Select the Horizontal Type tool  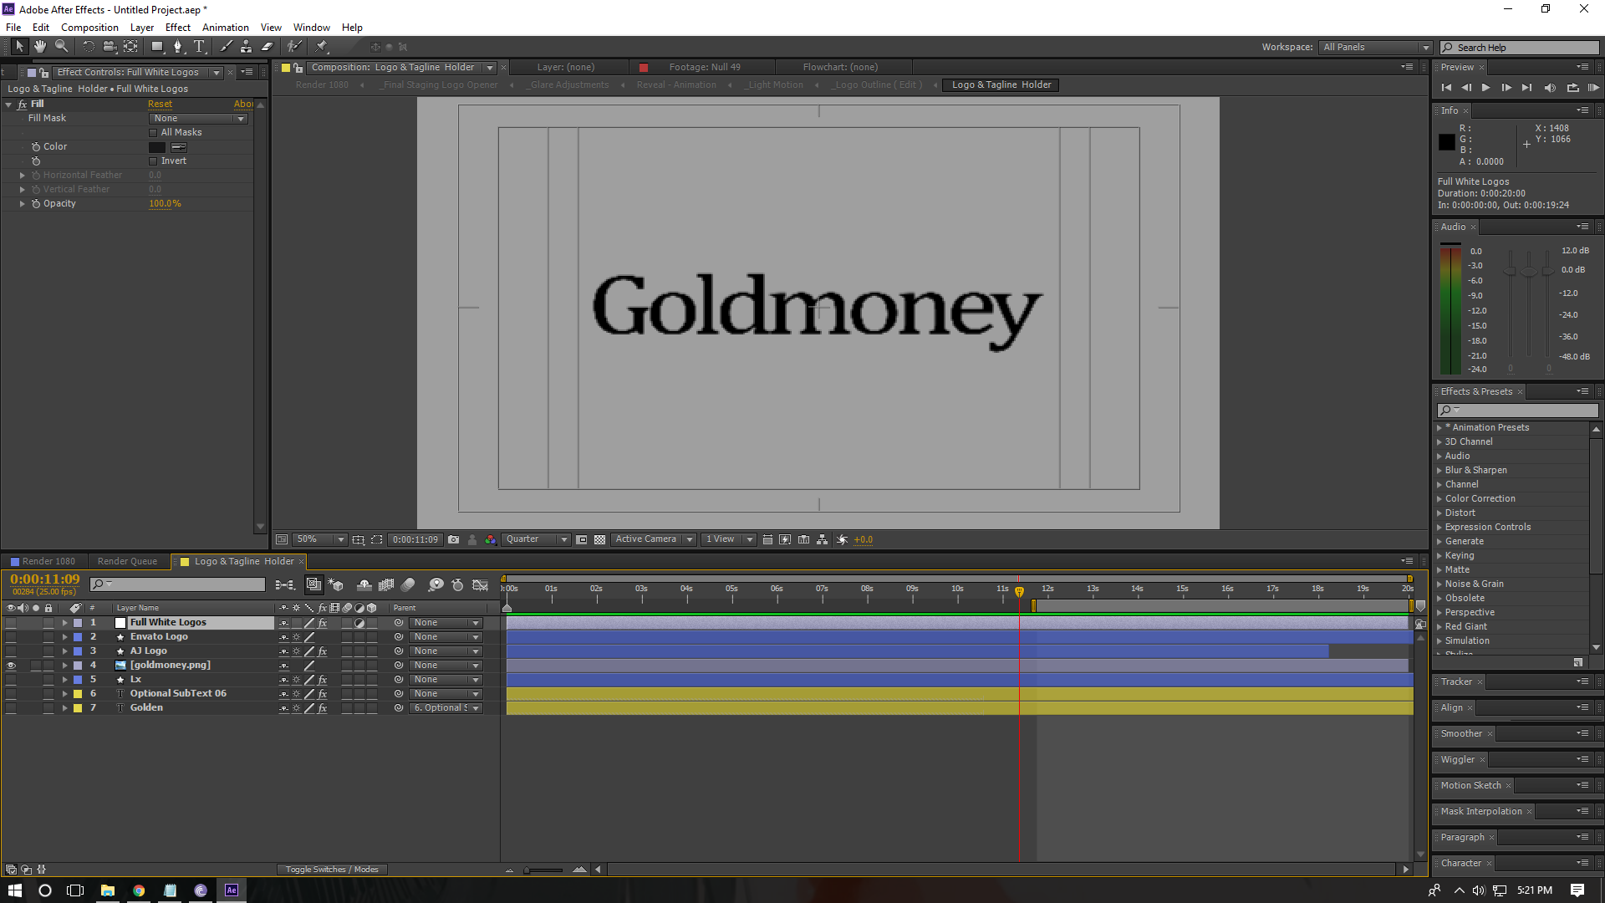(199, 47)
